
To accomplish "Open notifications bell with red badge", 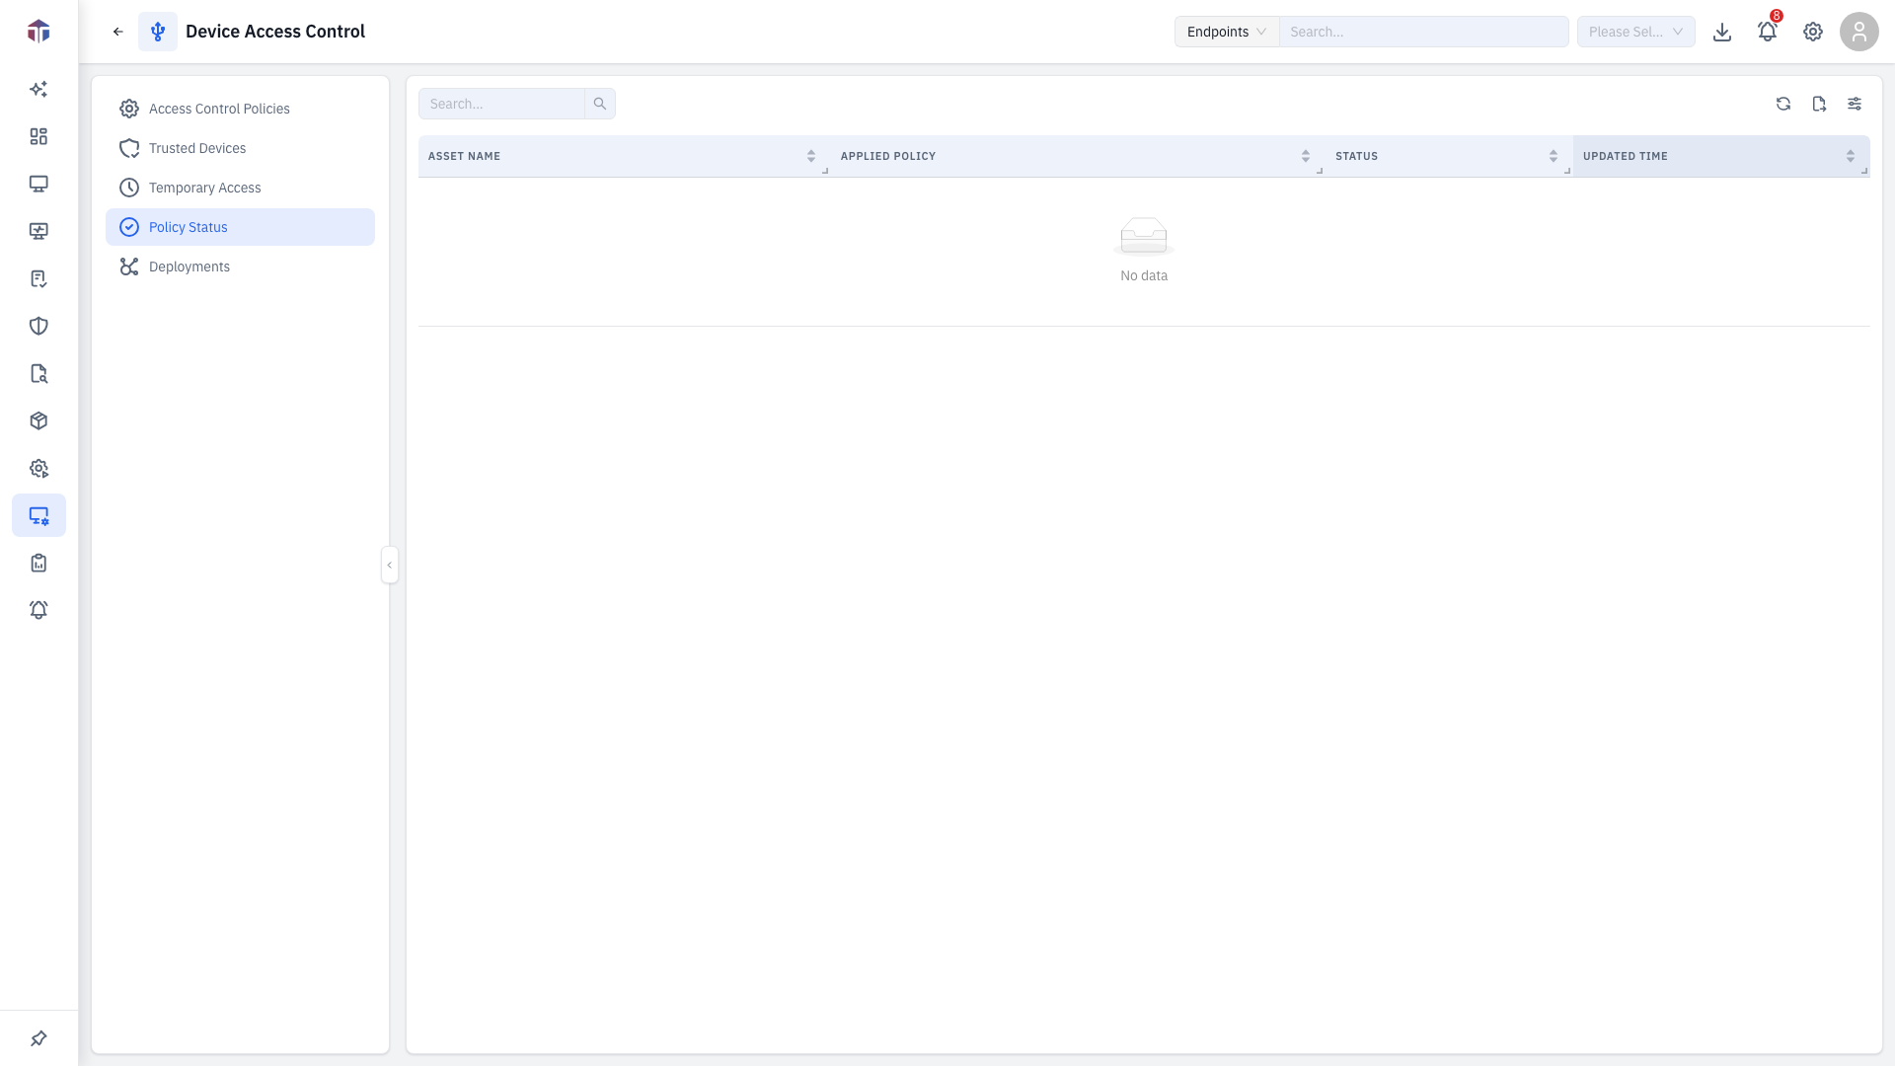I will [1768, 31].
